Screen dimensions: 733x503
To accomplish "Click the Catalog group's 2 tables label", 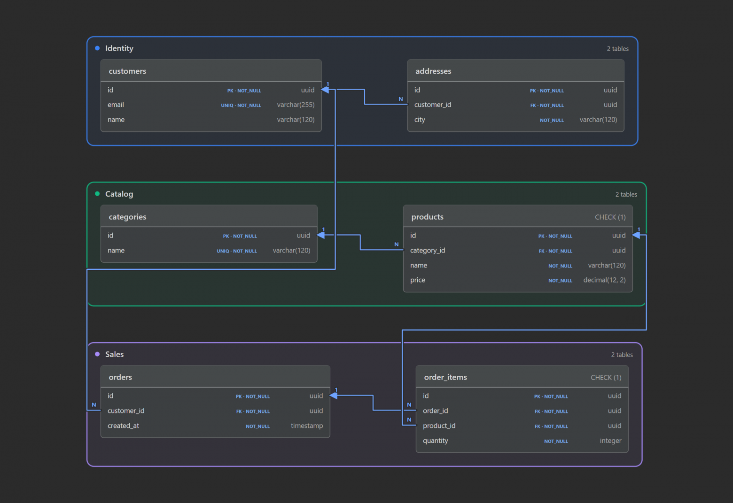I will [626, 194].
